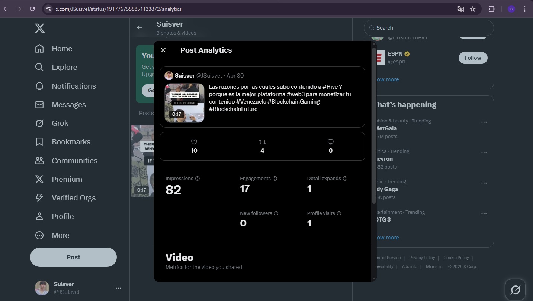Viewport: 533px width, 301px height.
Task: Open the Chrome extensions puzzle icon
Action: pyautogui.click(x=491, y=9)
